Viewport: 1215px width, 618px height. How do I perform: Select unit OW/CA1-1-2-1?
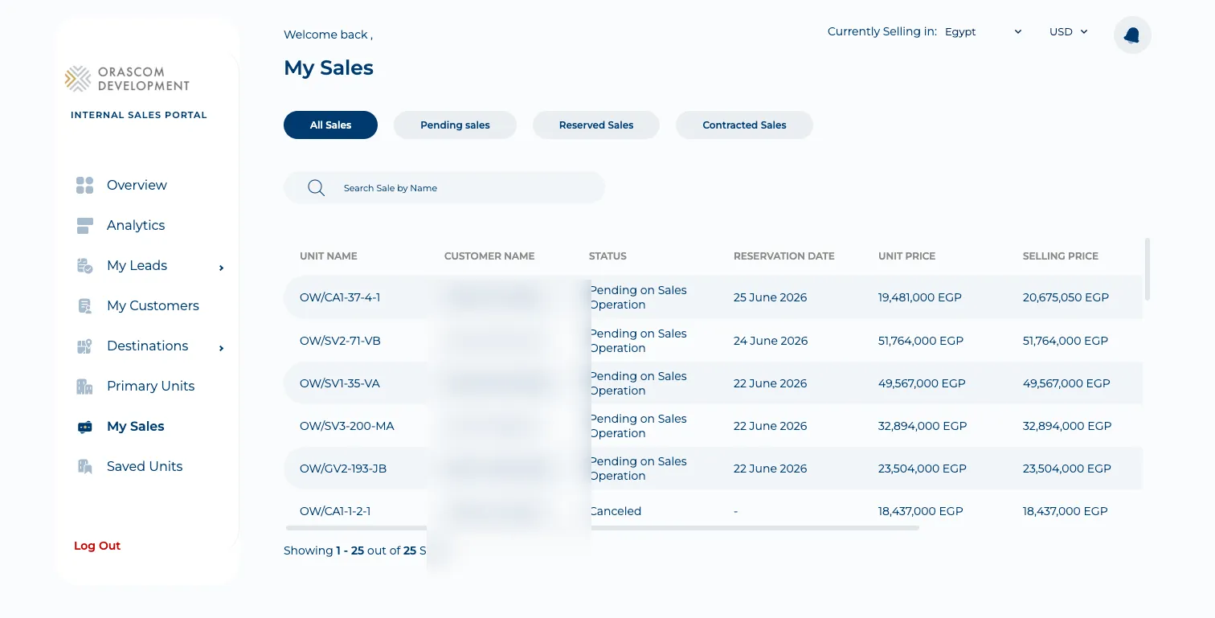pyautogui.click(x=335, y=512)
